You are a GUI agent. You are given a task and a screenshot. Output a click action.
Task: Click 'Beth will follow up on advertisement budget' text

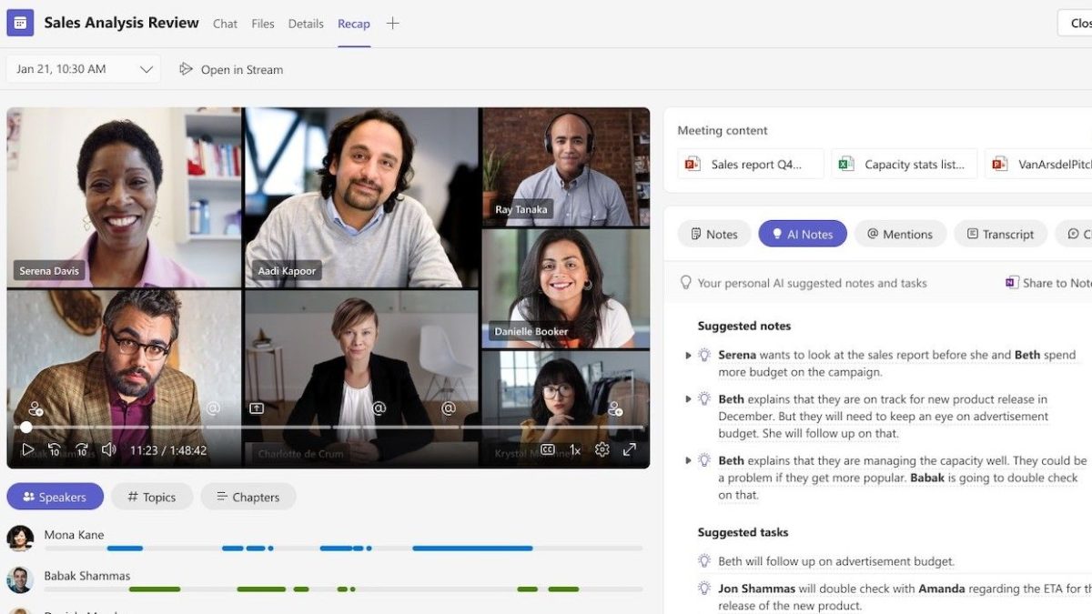836,561
